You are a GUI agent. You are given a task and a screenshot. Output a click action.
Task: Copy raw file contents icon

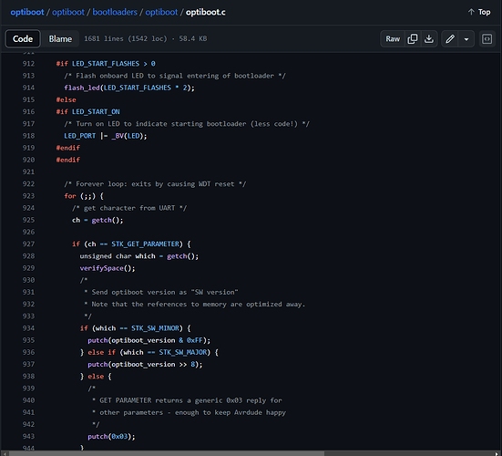click(413, 39)
